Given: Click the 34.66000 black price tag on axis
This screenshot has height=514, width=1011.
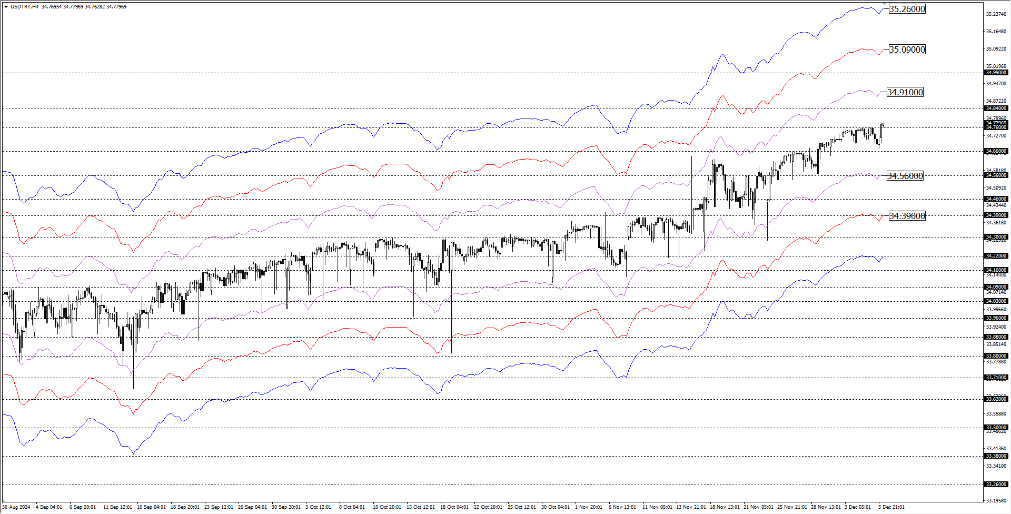Looking at the screenshot, I should 996,151.
